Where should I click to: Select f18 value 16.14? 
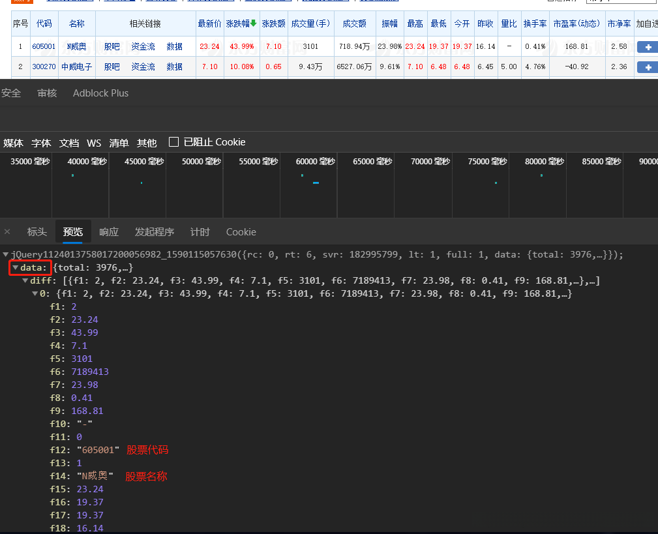click(x=90, y=527)
